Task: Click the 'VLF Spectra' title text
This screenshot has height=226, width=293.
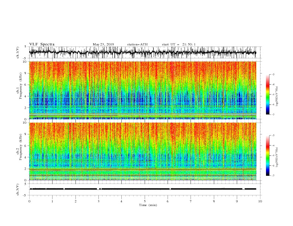Action: pyautogui.click(x=42, y=44)
